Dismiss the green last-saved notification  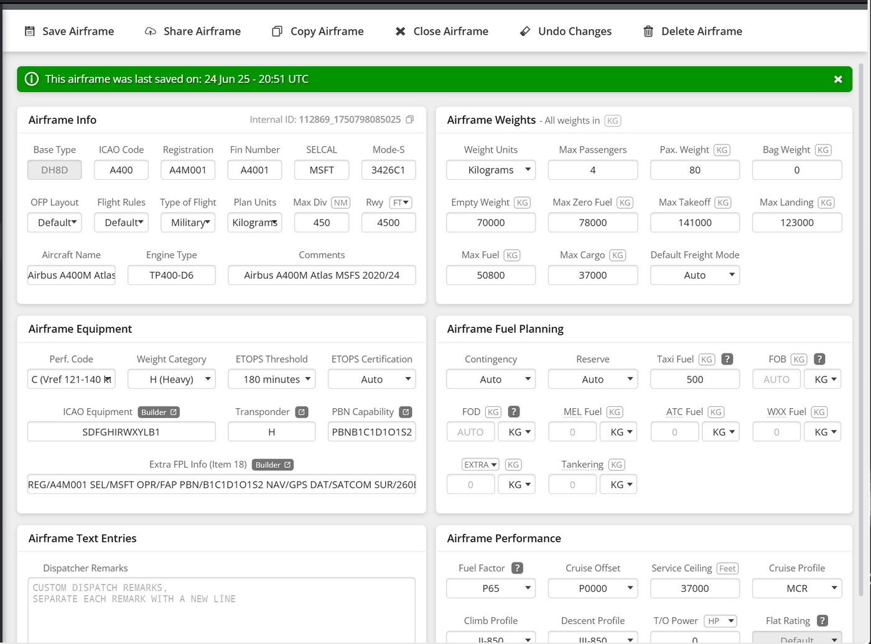838,79
